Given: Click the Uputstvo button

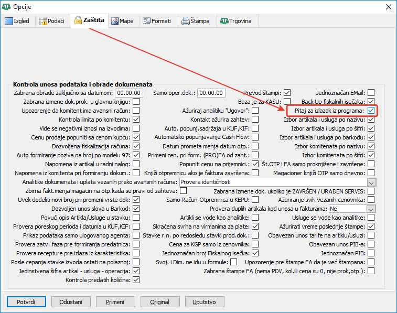Looking at the screenshot, I should (x=204, y=303).
